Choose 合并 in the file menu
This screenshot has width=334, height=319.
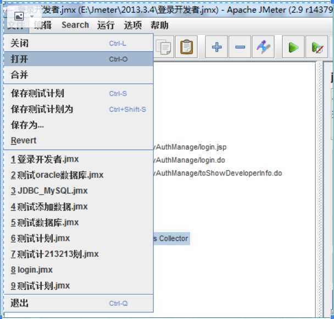tap(79, 75)
